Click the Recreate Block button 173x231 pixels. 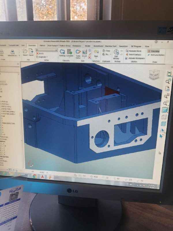135,51
